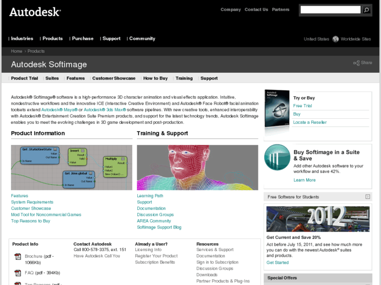Open the Autodesk 3ds Max link
Viewport: 381px width, 285px height.
click(x=105, y=110)
